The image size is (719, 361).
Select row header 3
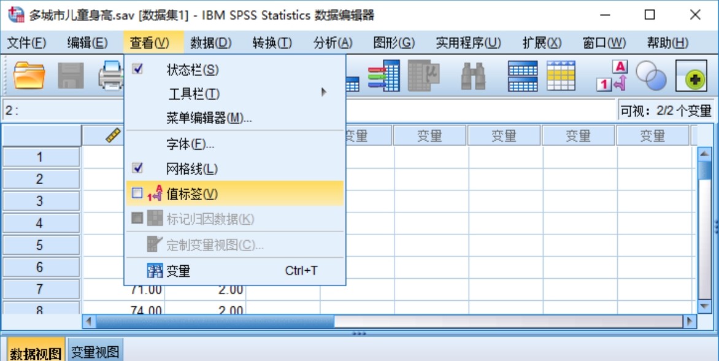point(41,201)
